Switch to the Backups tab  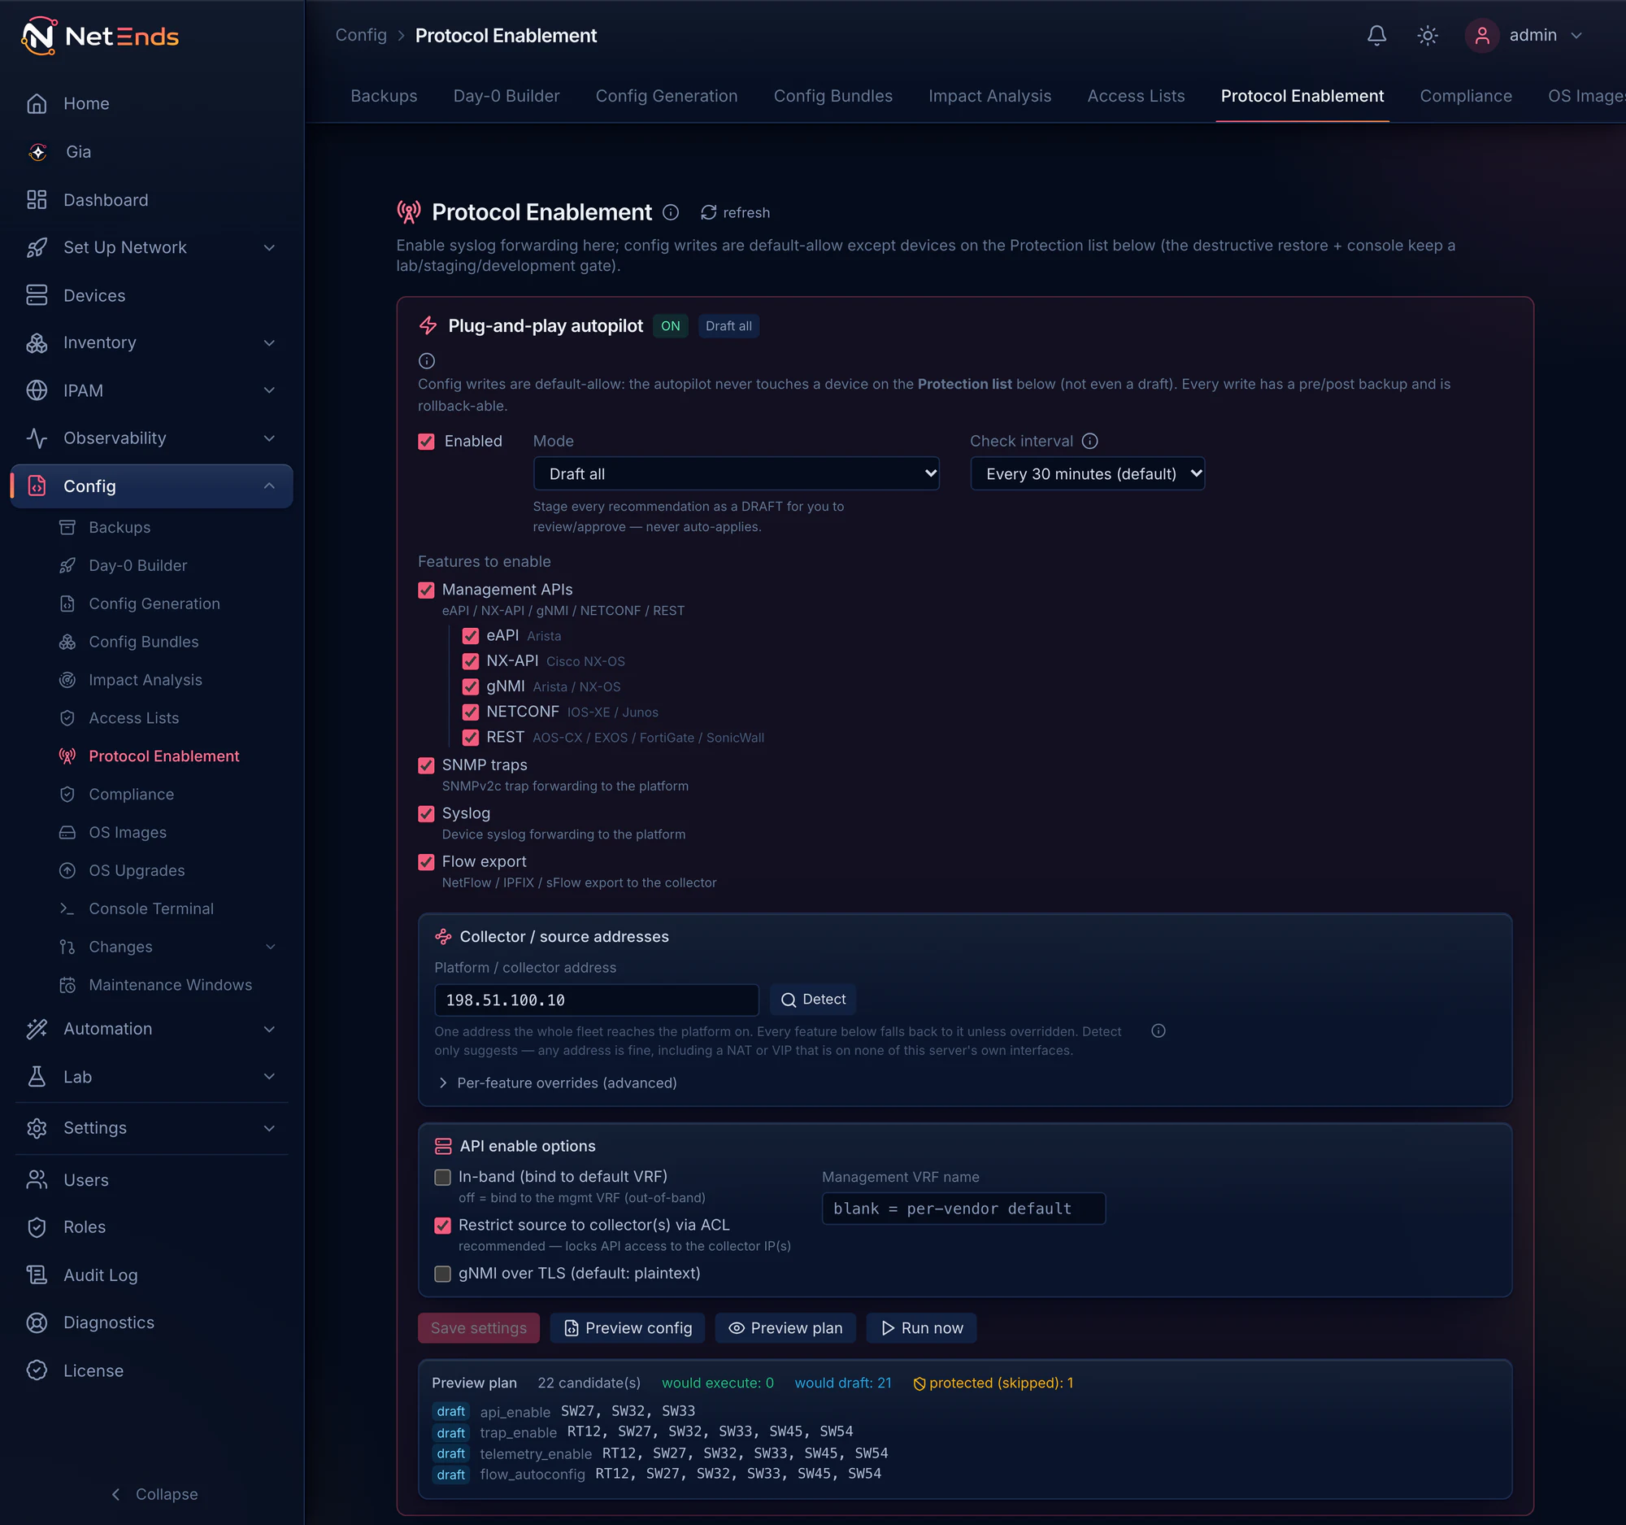[x=384, y=96]
